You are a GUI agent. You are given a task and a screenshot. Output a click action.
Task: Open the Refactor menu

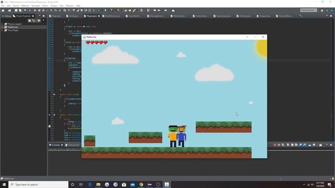point(25,6)
